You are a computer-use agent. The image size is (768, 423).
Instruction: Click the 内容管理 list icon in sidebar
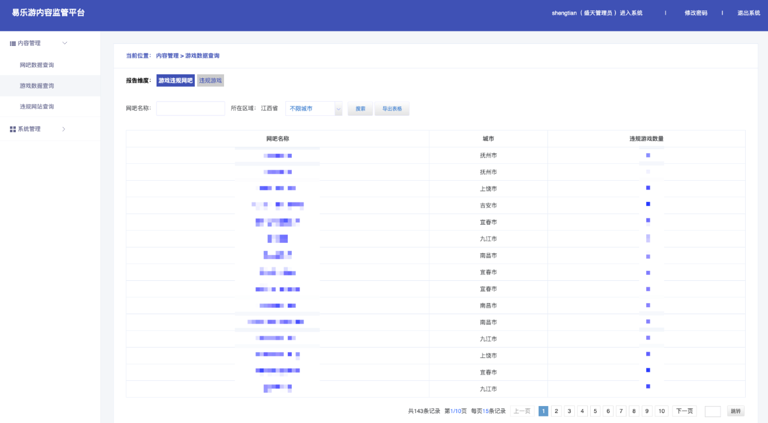pos(13,43)
